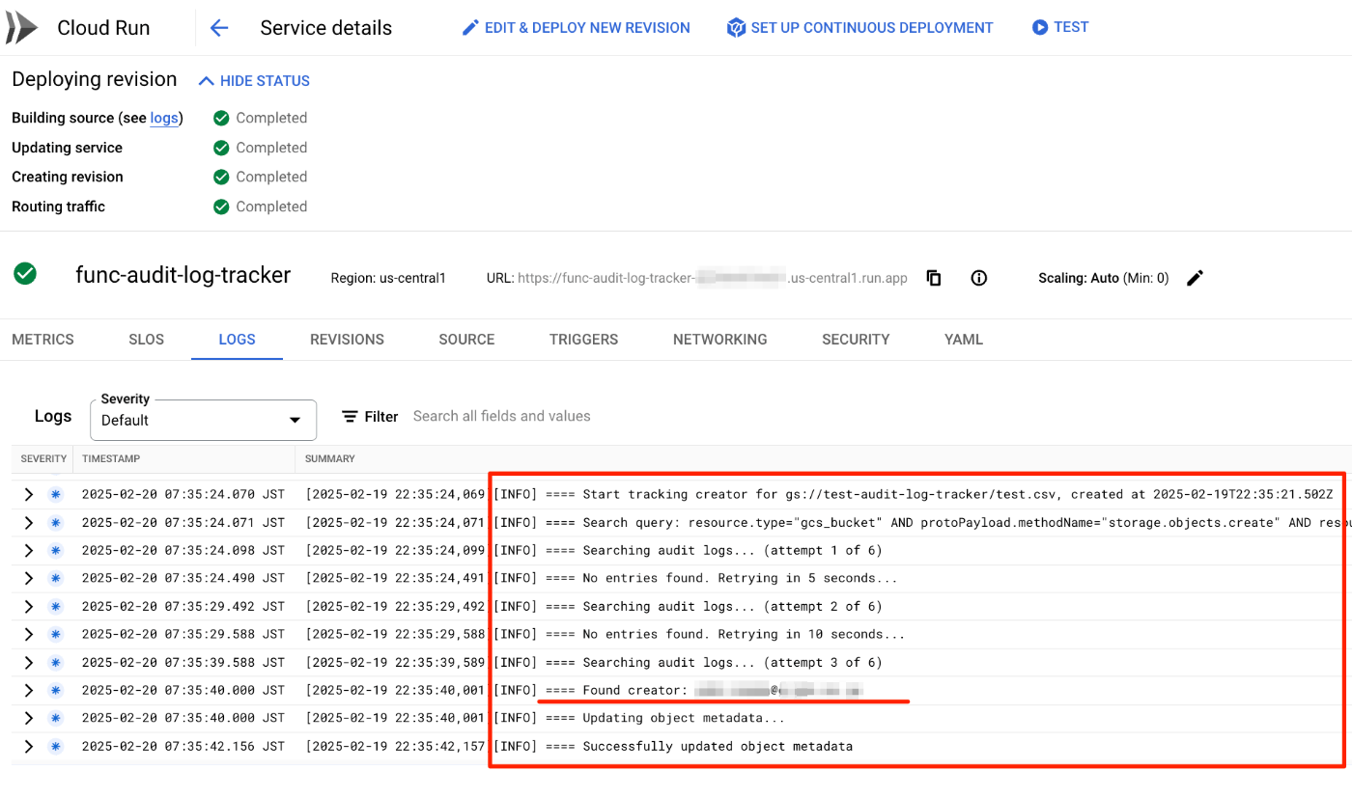Image resolution: width=1352 pixels, height=798 pixels.
Task: Open the Revisions tab
Action: [347, 340]
